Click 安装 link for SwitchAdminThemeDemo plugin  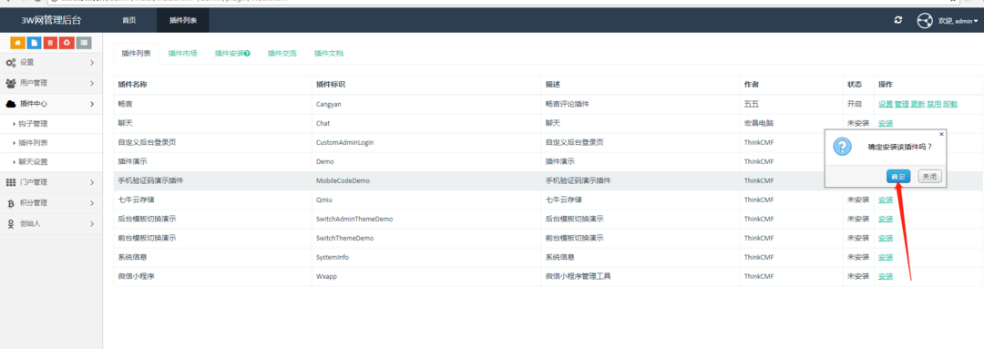point(886,219)
